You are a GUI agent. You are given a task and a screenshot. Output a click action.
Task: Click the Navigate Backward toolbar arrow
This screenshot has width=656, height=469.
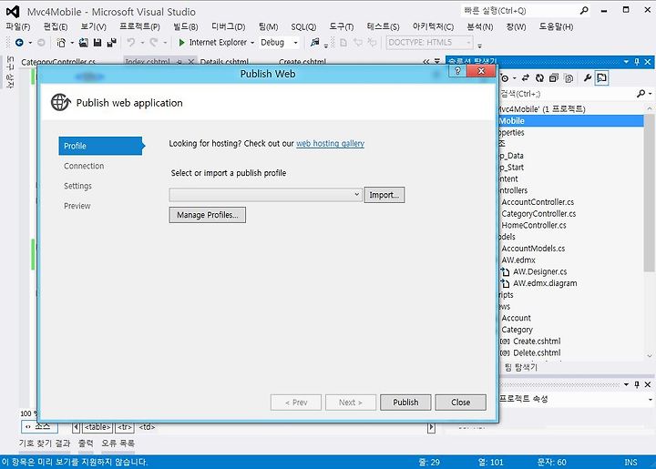point(19,42)
